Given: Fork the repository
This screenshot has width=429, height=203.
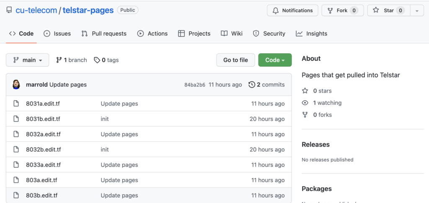Looking at the screenshot, I should click(x=343, y=10).
